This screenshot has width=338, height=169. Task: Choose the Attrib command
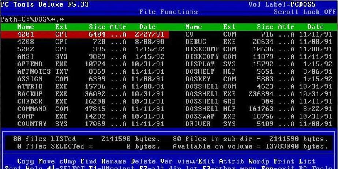click(x=230, y=161)
